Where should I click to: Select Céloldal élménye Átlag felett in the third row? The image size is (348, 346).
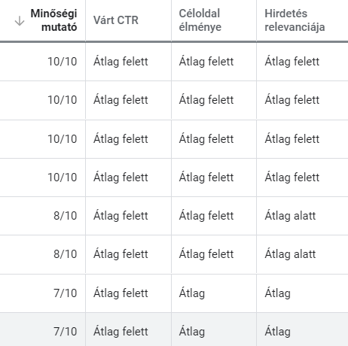pyautogui.click(x=206, y=139)
